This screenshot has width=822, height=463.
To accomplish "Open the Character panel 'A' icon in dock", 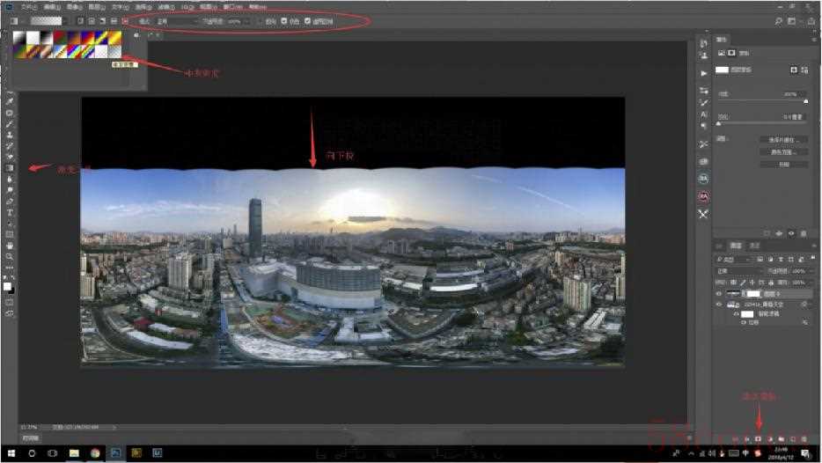I will [x=703, y=114].
